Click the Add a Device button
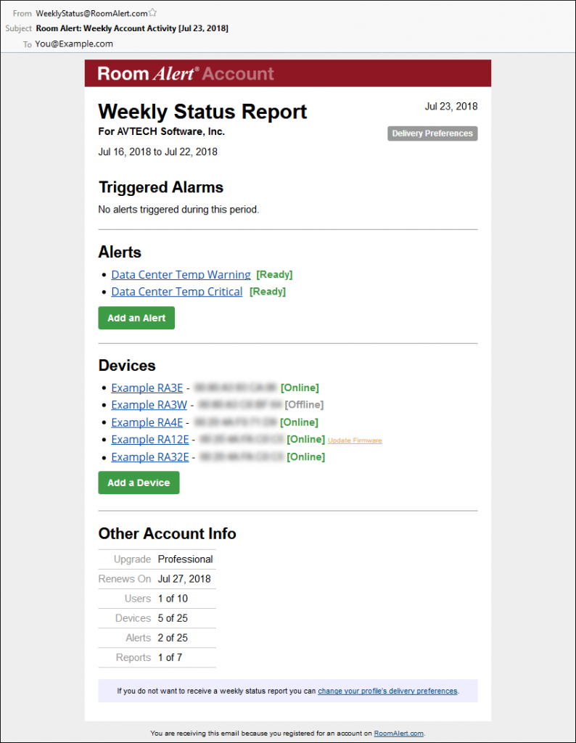This screenshot has height=743, width=576. 139,483
